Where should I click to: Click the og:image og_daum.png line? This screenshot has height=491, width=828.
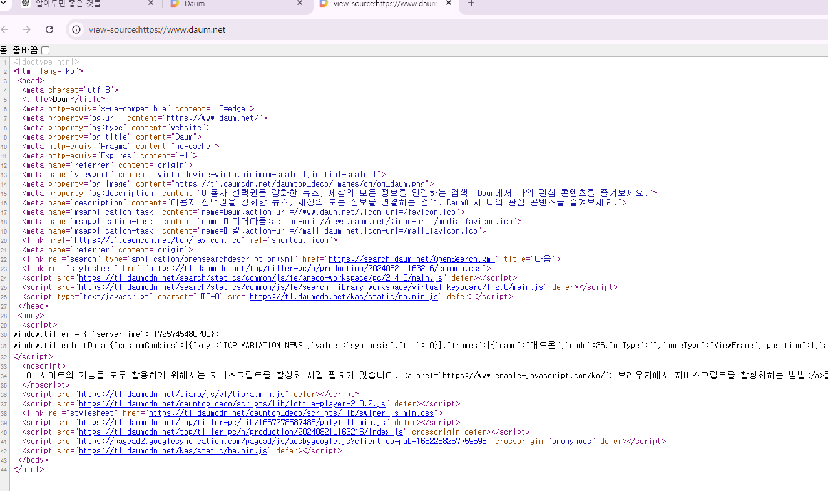[228, 183]
